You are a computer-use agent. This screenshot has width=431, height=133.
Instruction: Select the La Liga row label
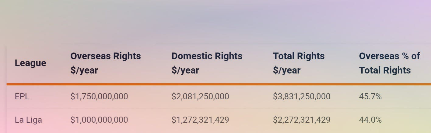tap(28, 120)
